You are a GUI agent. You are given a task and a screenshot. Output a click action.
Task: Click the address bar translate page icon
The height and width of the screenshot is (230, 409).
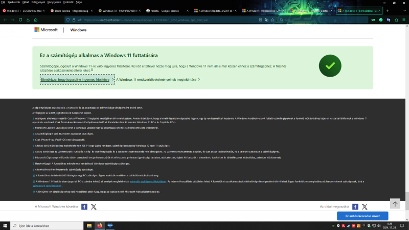266,20
